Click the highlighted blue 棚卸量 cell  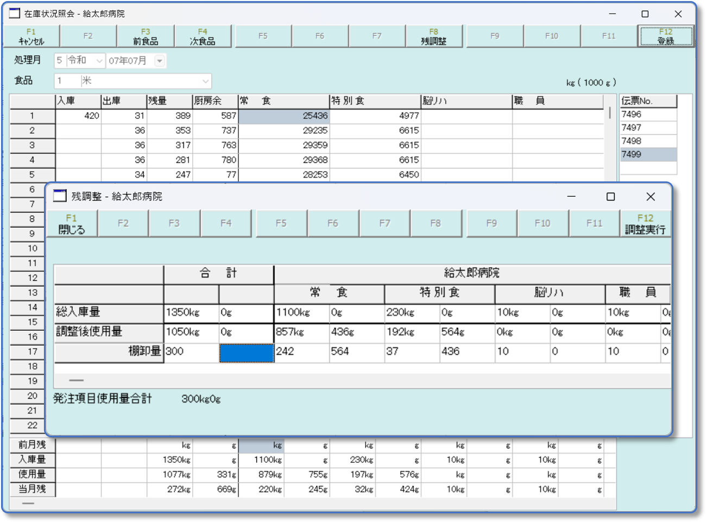246,352
